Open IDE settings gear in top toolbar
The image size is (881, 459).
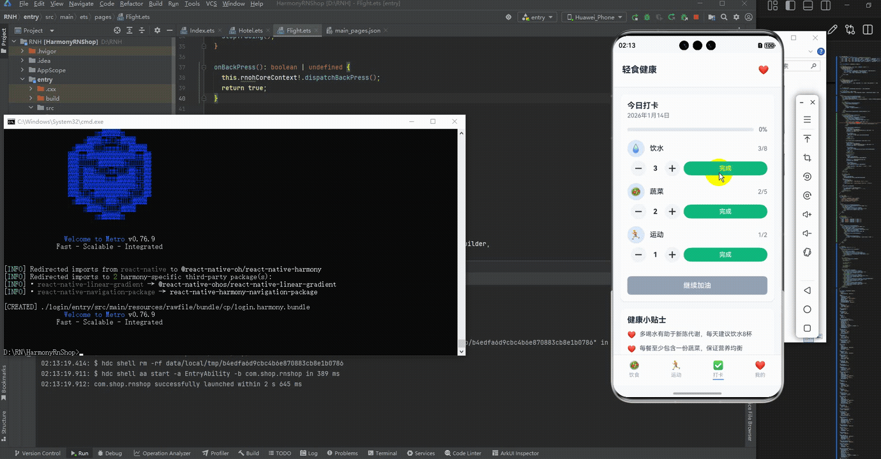coord(736,17)
